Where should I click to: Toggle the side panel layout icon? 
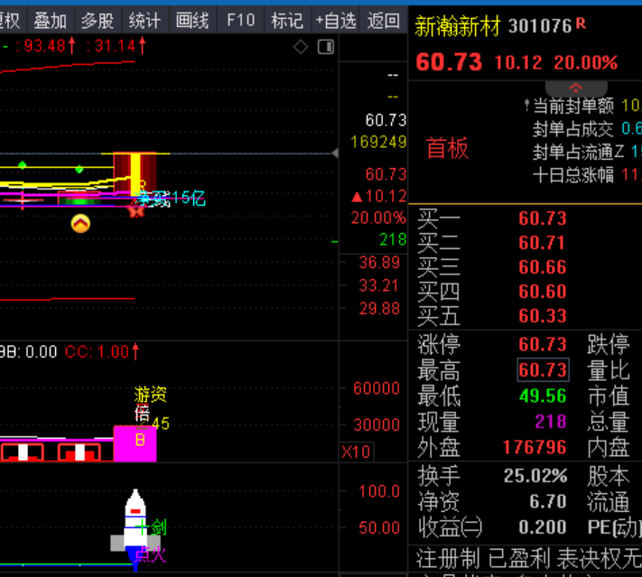pos(326,47)
